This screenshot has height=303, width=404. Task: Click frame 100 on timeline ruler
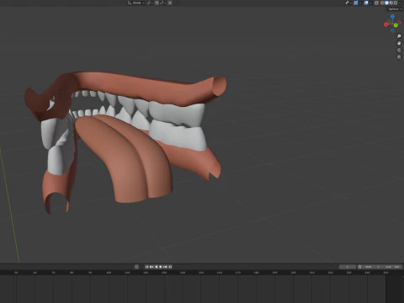[x=109, y=273]
